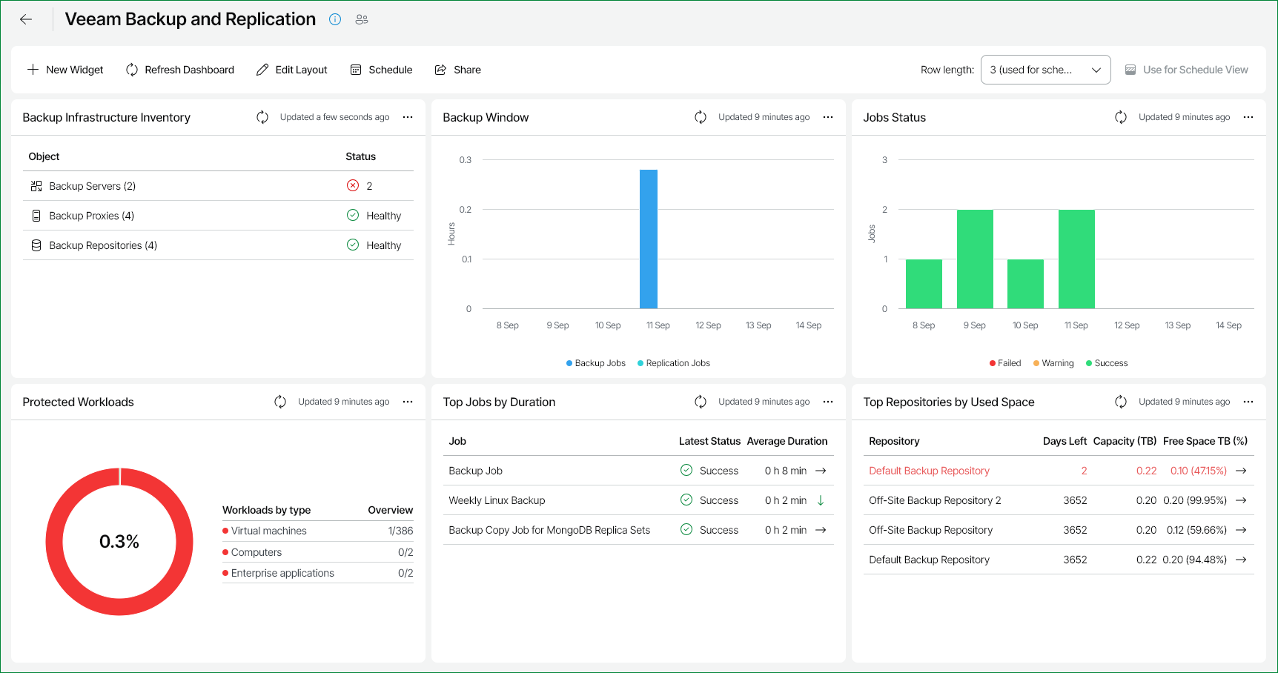Open the Schedule toolbar option

coord(381,70)
